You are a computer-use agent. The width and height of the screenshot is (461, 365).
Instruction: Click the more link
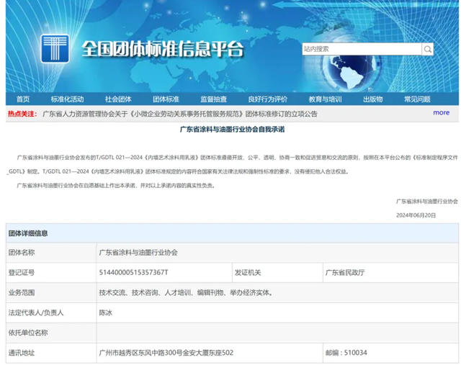(x=442, y=112)
